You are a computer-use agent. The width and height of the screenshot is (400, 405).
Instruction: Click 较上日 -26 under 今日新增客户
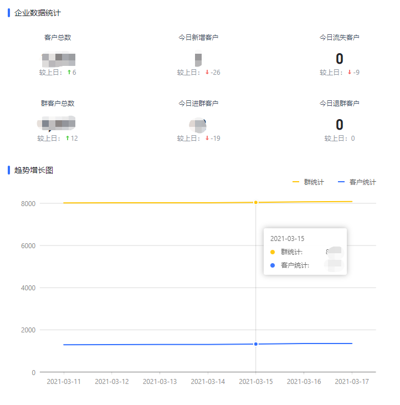tap(198, 73)
